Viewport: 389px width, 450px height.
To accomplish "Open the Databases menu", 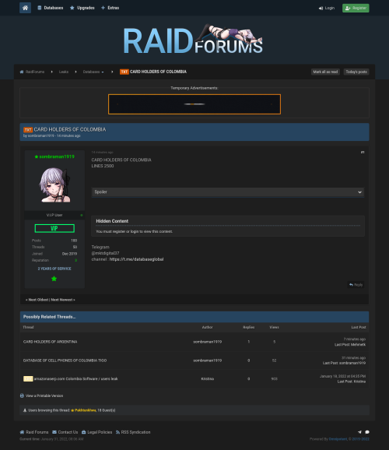I will point(51,8).
